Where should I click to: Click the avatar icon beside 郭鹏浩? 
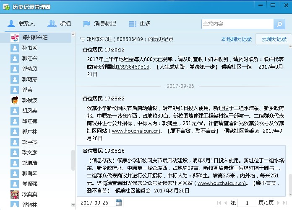[x=15, y=163]
